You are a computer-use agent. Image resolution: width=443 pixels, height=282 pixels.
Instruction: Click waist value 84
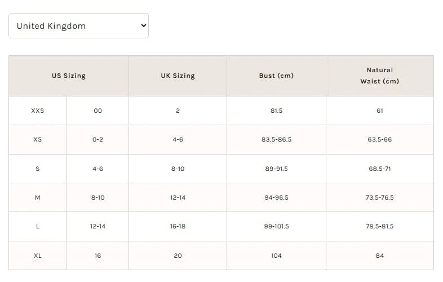(x=380, y=255)
